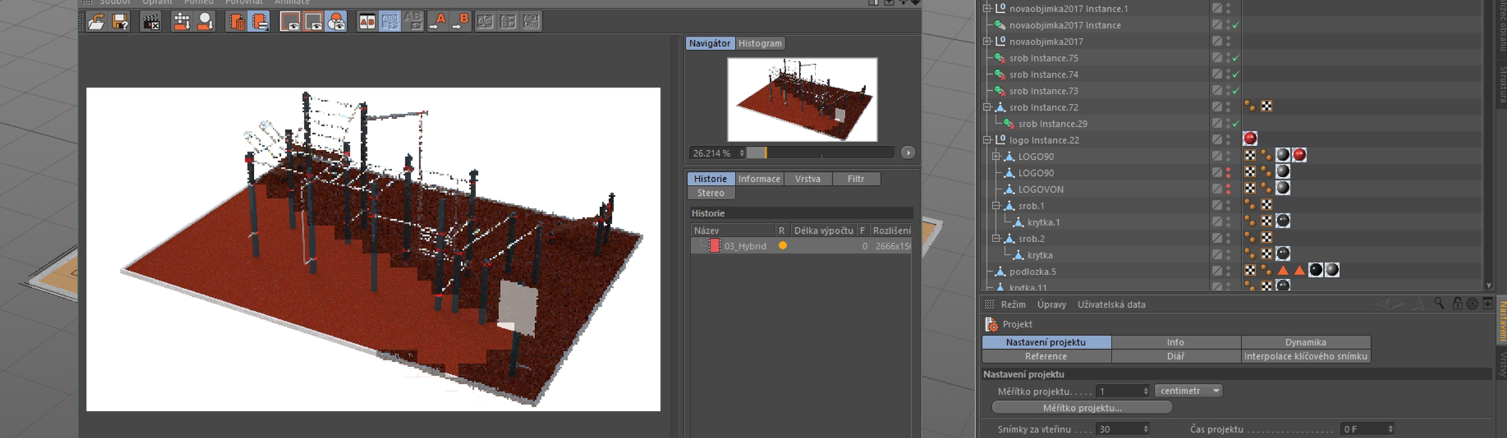This screenshot has width=1507, height=438.
Task: Collapse the logo Instance.22 tree node
Action: (x=987, y=140)
